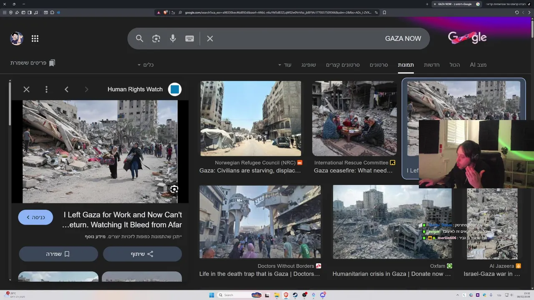Switch to the סרטונים (Videos) tab
The height and width of the screenshot is (300, 534).
click(379, 65)
